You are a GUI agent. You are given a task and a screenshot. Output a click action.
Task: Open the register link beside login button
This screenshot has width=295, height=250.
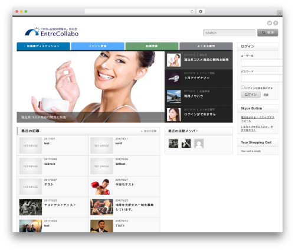(x=266, y=95)
